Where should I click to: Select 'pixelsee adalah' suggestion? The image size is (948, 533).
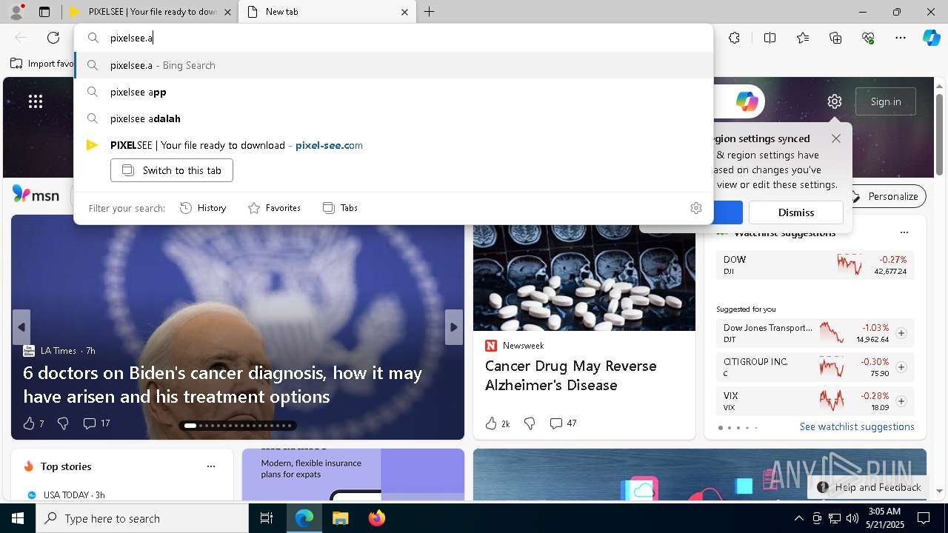click(394, 118)
